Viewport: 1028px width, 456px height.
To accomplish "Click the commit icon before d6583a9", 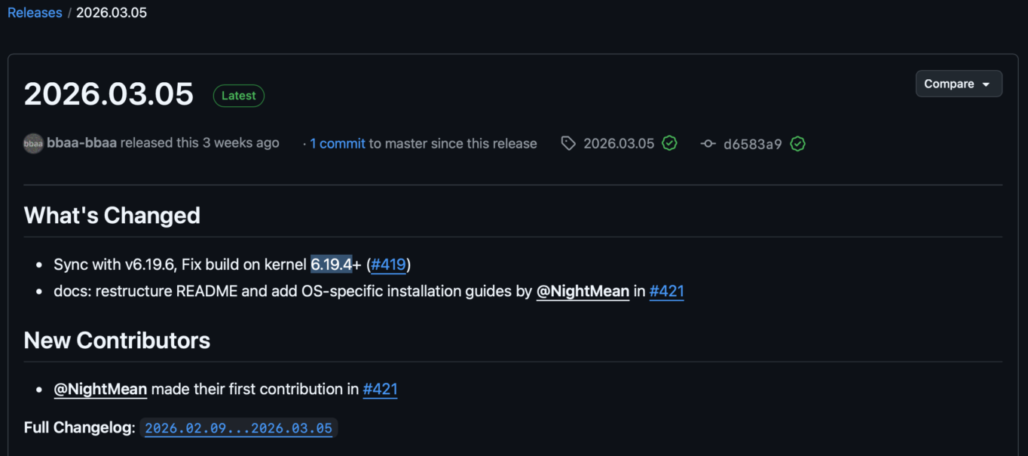I will point(708,143).
